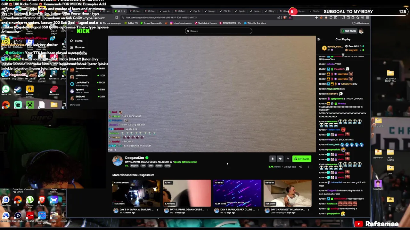Open LEBONBON desktop folder
This screenshot has height=230, width=410.
378,154
